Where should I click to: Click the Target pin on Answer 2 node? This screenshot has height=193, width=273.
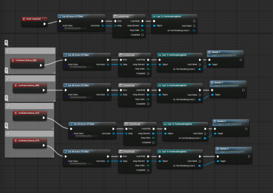point(213,95)
